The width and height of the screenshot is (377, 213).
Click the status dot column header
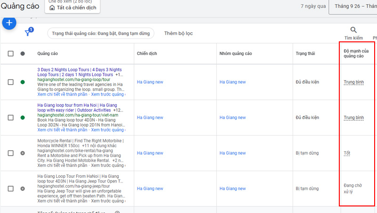point(23,54)
